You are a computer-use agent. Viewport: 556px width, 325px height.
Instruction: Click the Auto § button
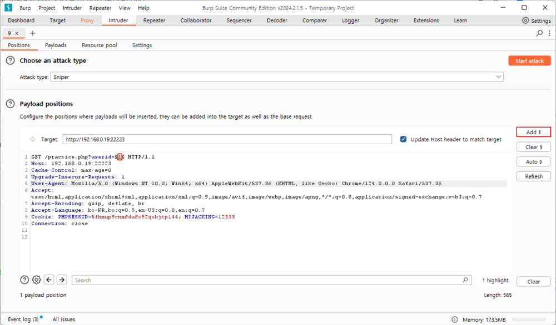click(534, 161)
